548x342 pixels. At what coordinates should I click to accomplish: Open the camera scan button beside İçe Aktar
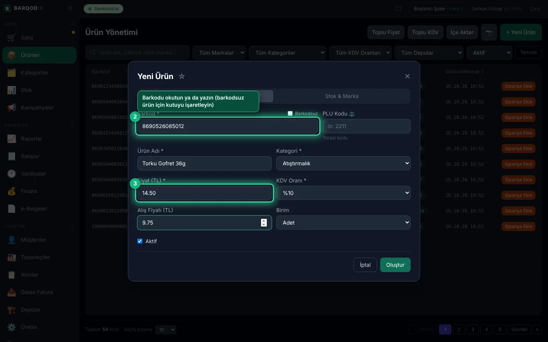[x=489, y=32]
